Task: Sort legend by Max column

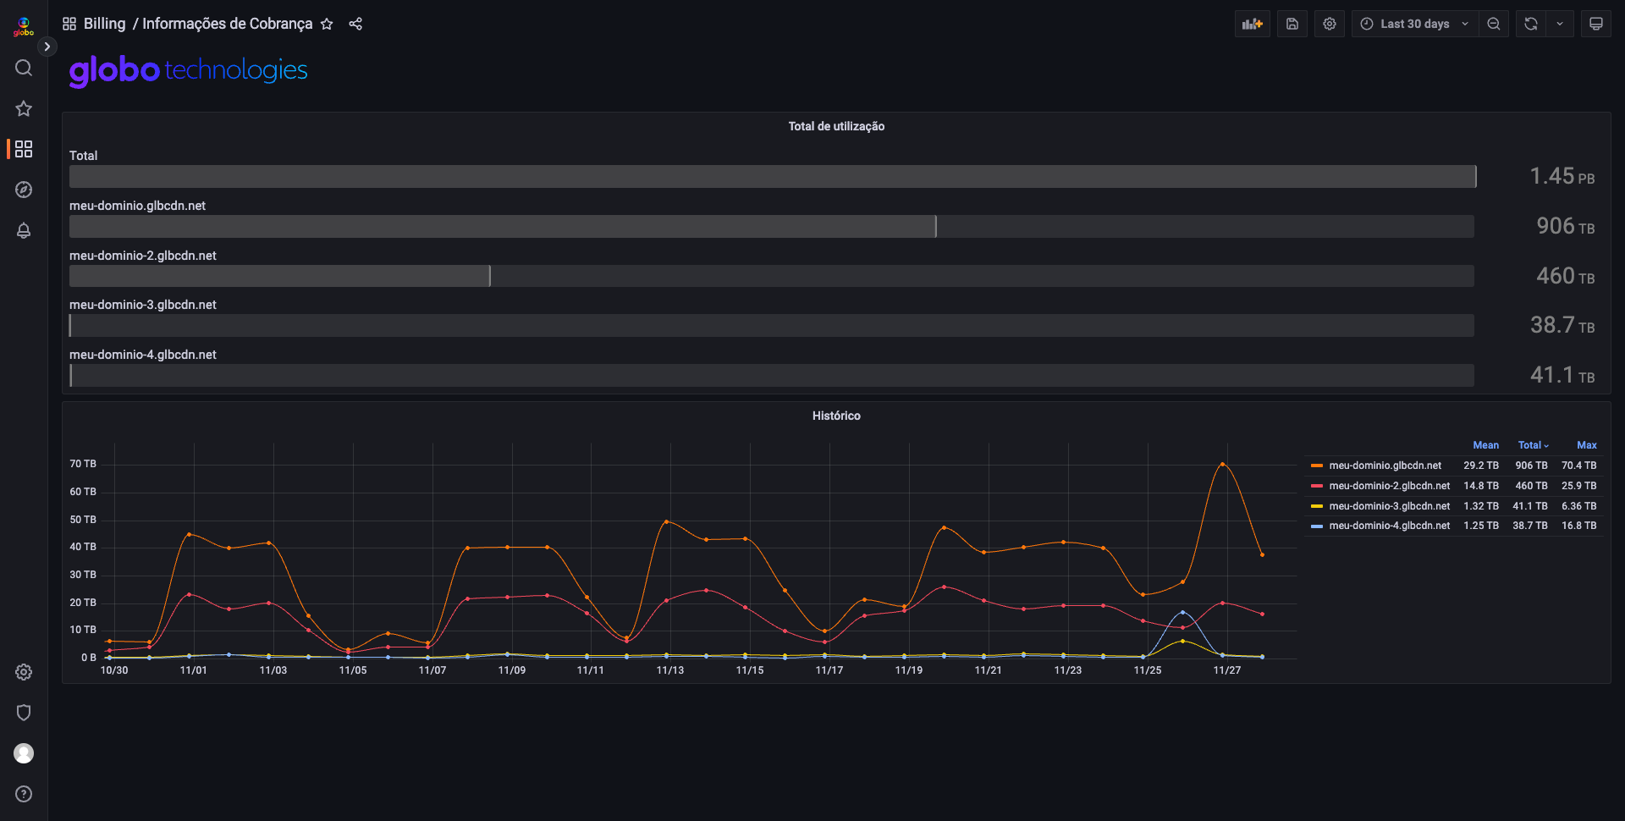Action: (1587, 445)
